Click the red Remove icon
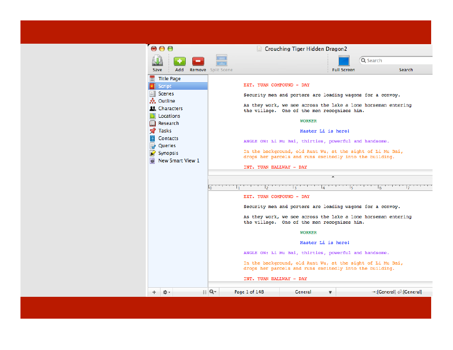Viewport: 453px width, 350px height. click(198, 61)
